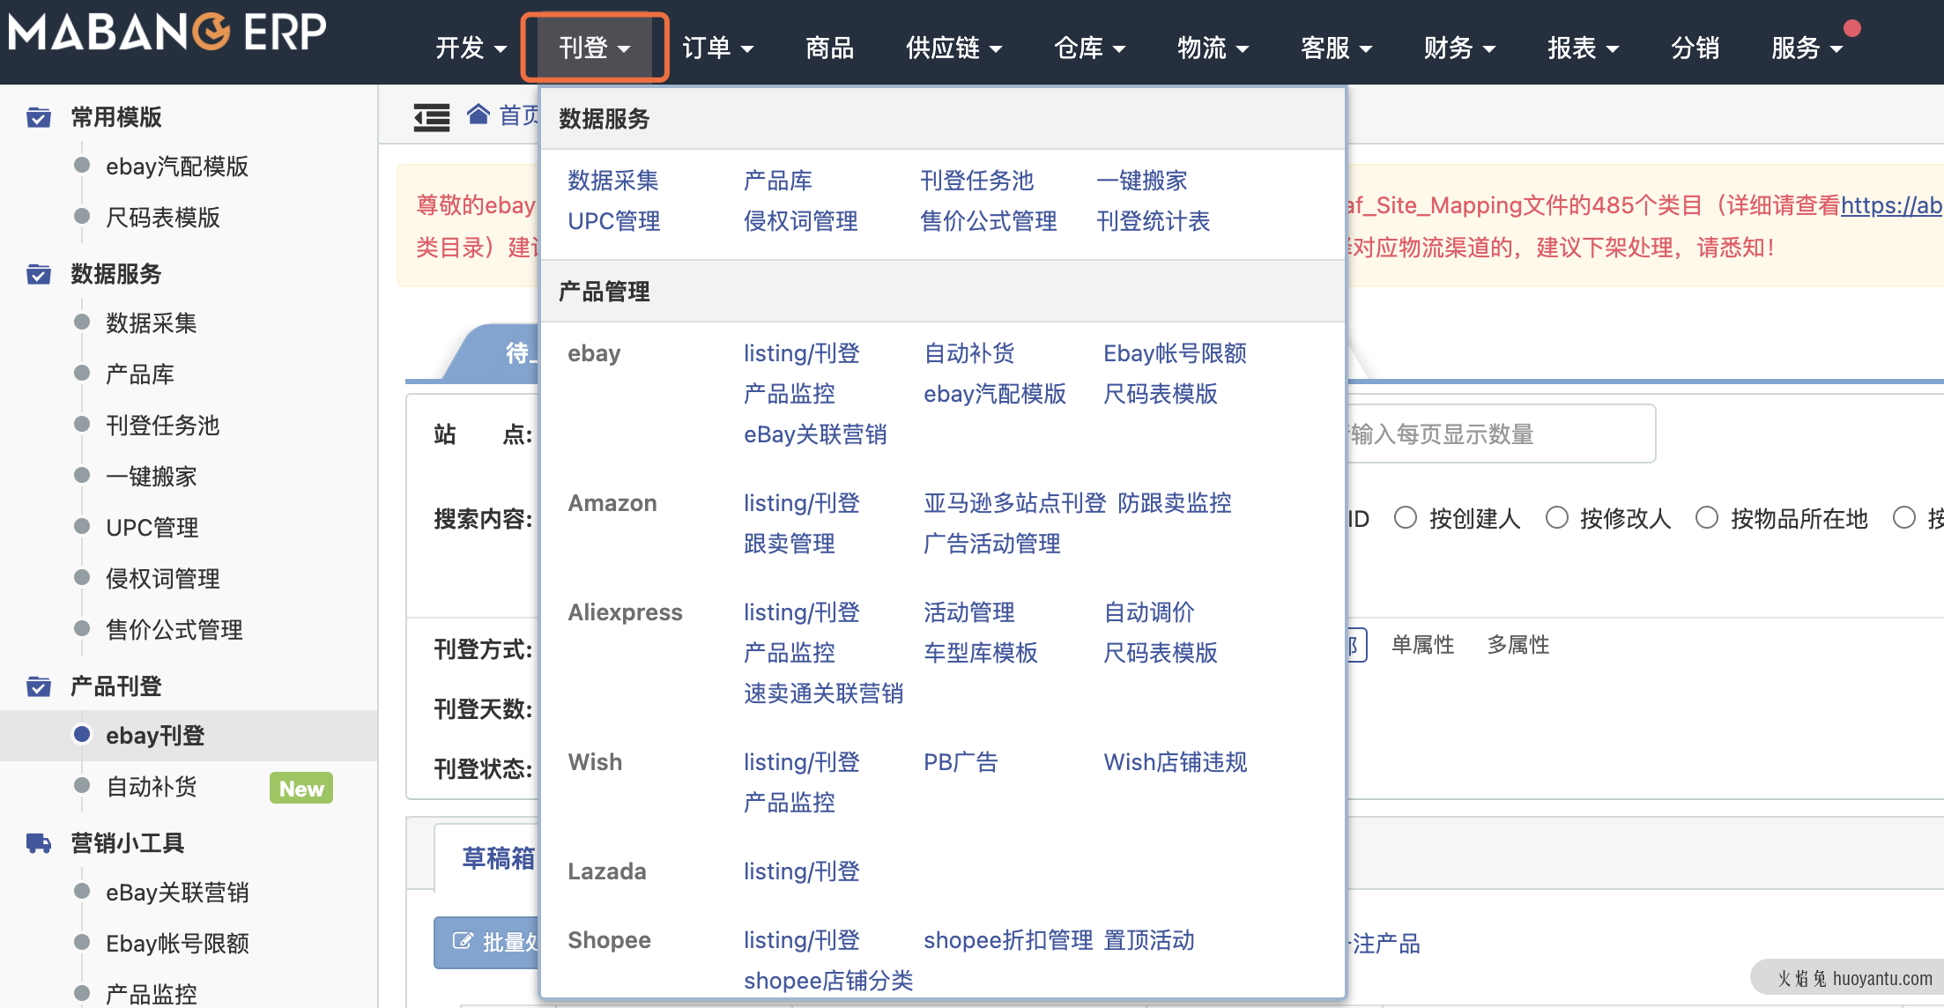Open the https://ab hyperlink in notice
The width and height of the screenshot is (1944, 1008).
1891,205
